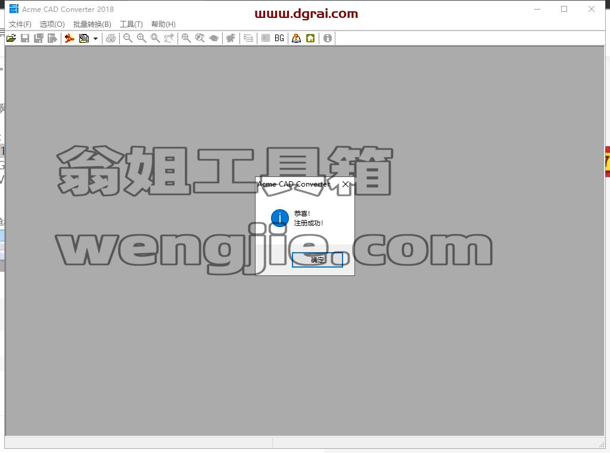The height and width of the screenshot is (453, 610).
Task: Click the Batch convert files icon
Action: click(x=83, y=38)
